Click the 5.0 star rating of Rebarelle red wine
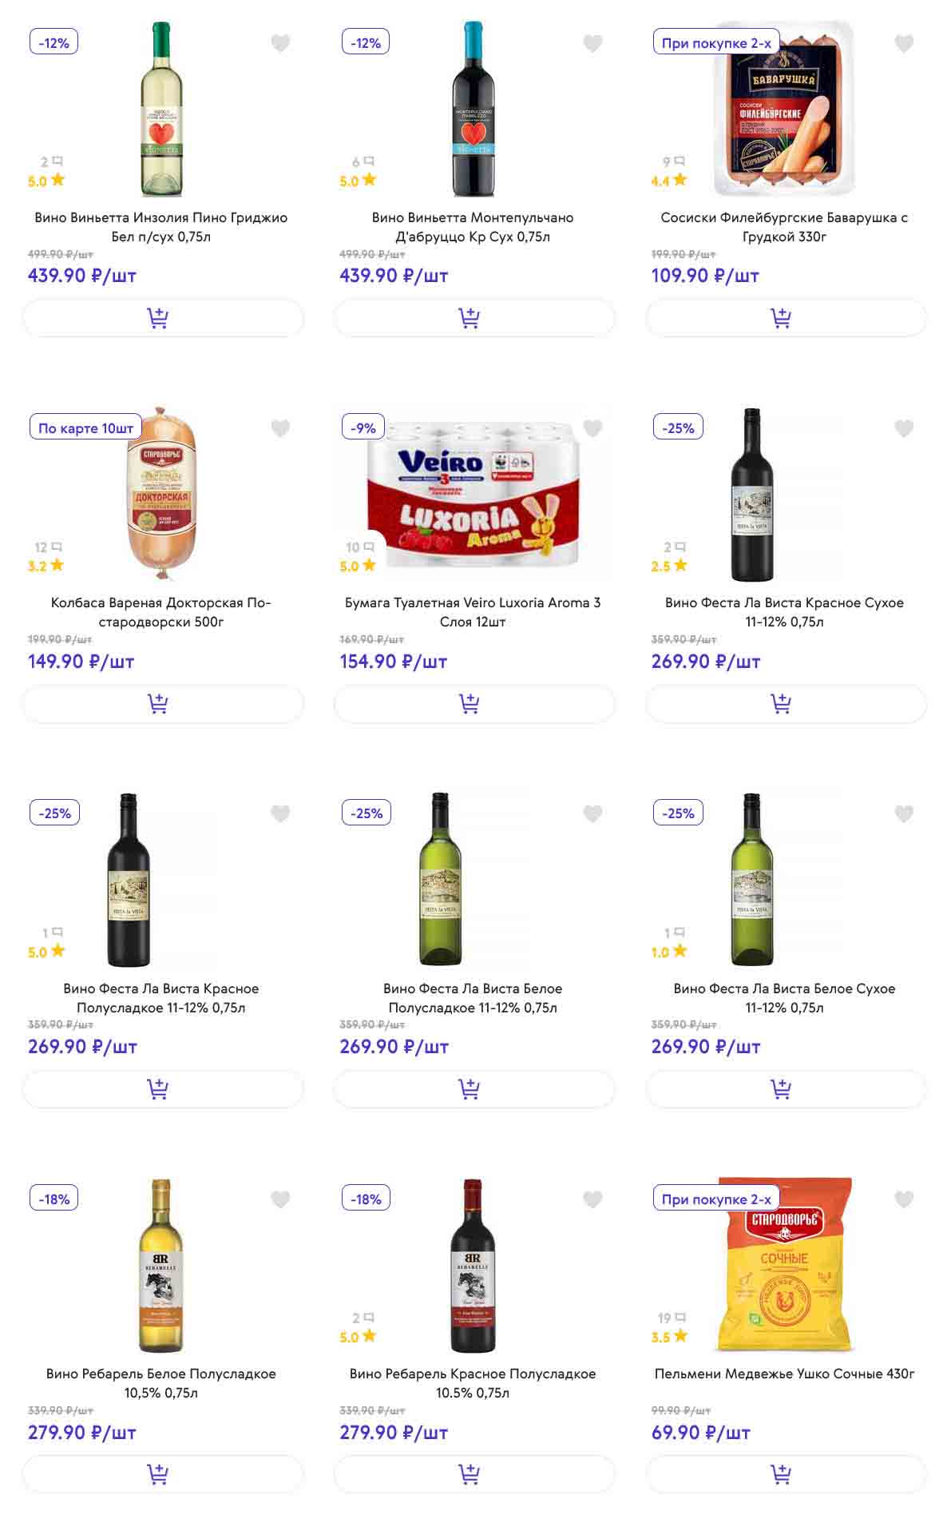Screen dimensions: 951x1515 (x=358, y=1337)
